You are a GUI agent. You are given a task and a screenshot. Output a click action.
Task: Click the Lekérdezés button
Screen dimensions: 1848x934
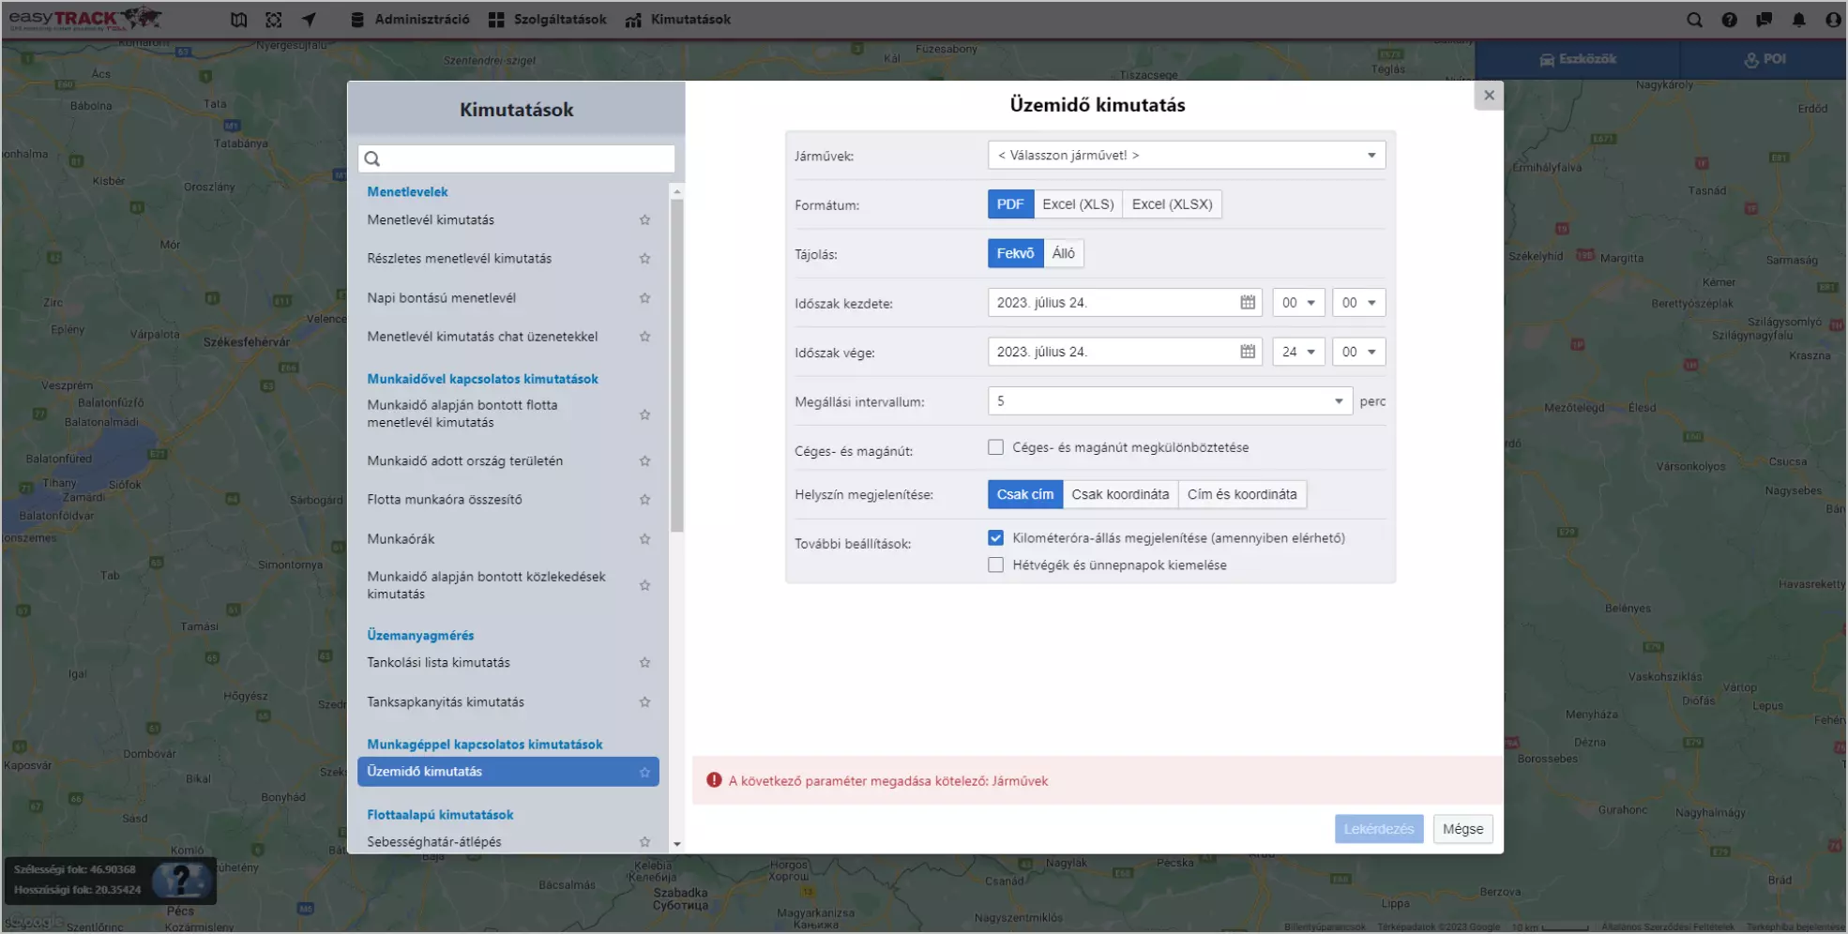tap(1379, 829)
